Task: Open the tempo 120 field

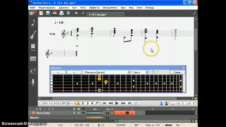Action: point(176,103)
